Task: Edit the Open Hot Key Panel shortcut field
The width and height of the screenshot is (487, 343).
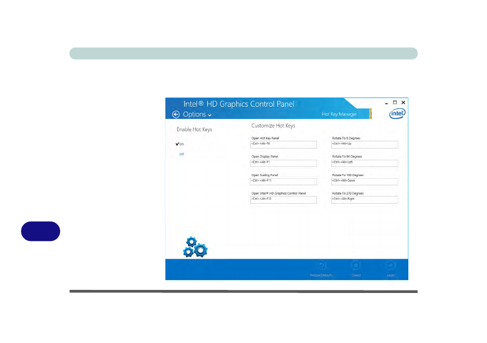Action: (283, 144)
